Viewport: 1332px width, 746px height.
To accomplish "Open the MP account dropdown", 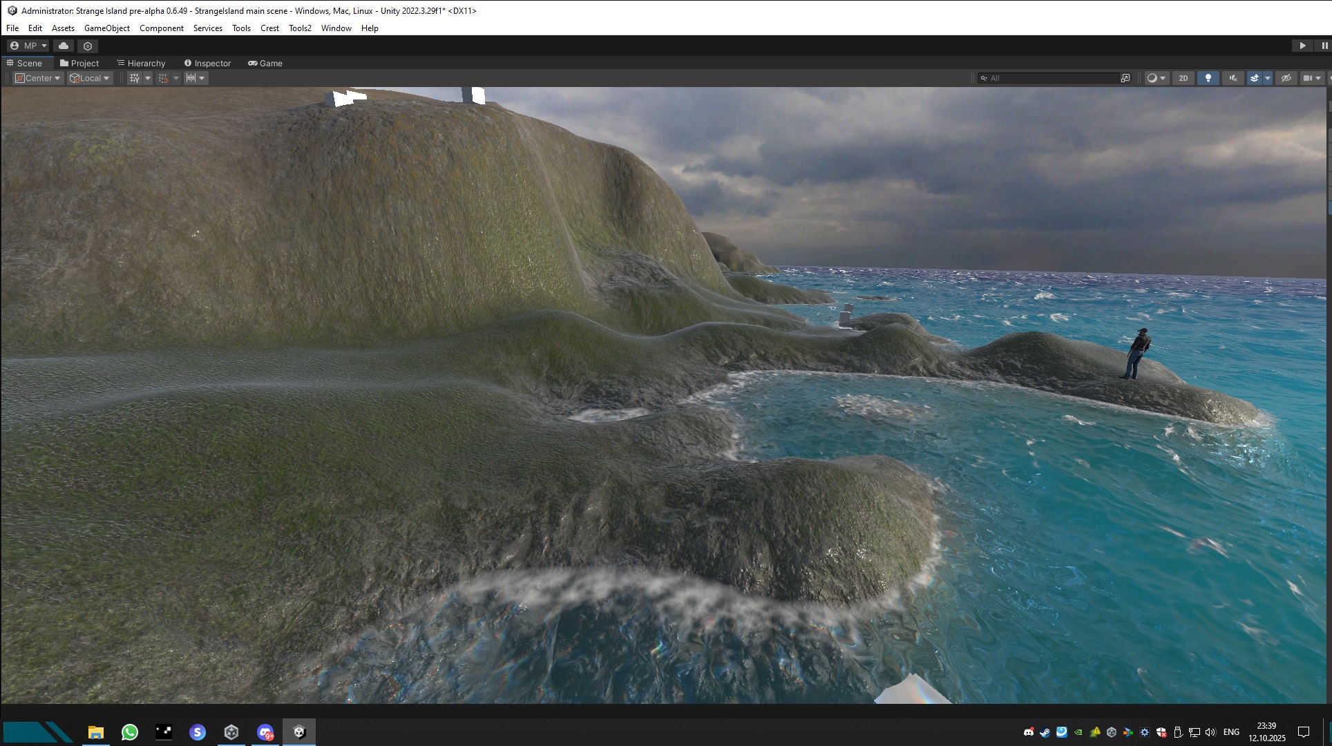I will tap(28, 46).
